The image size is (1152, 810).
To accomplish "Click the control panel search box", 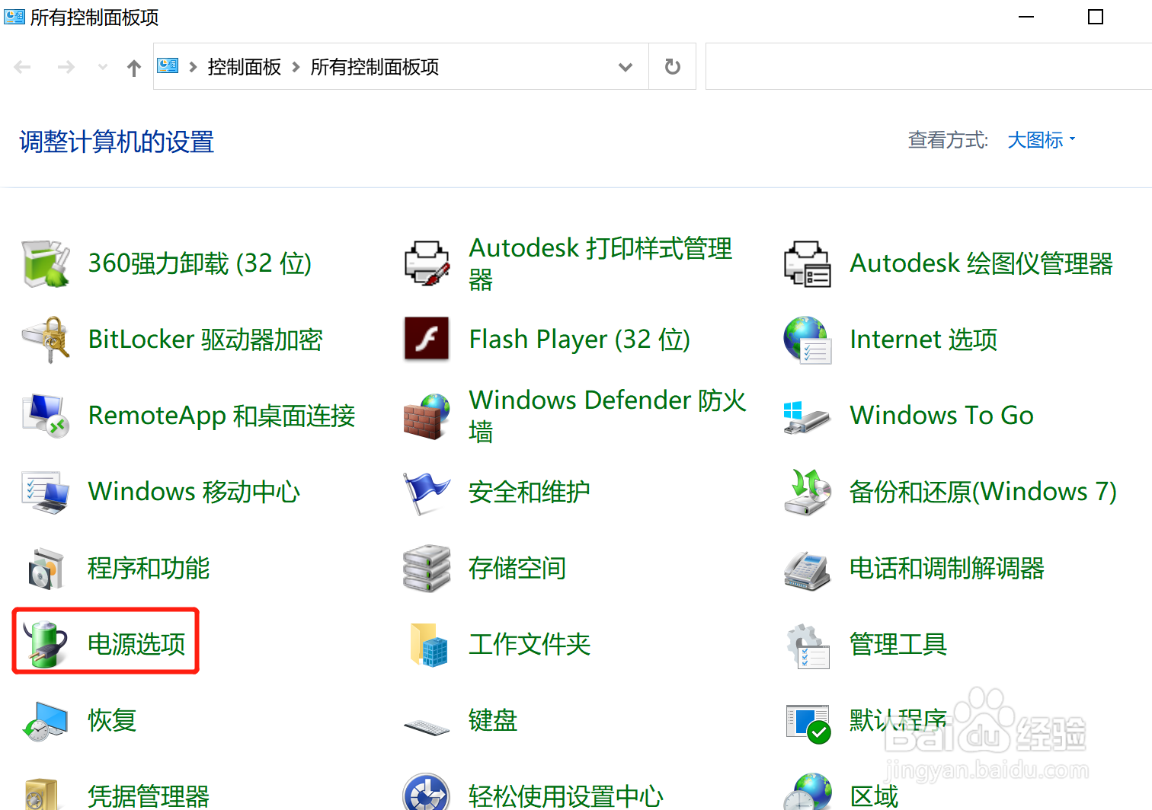I will coord(929,67).
